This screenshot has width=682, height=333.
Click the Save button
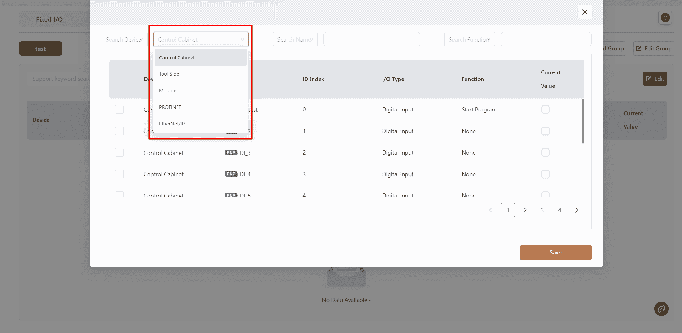(555, 252)
